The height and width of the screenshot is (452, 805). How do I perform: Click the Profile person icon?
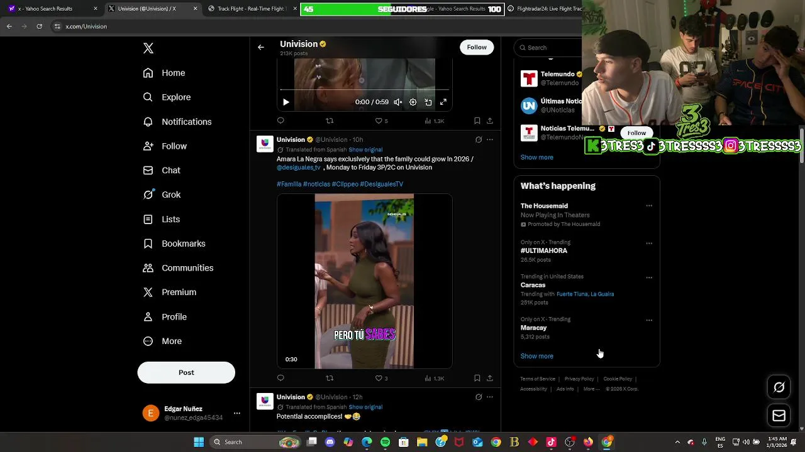(x=148, y=316)
